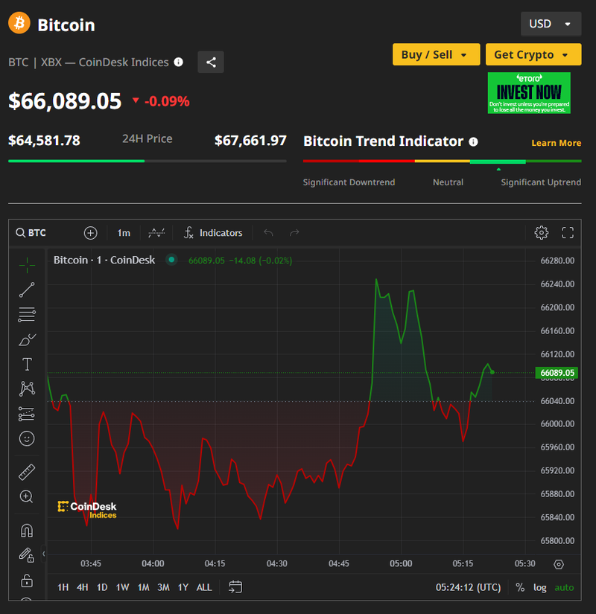
Task: Expand the Get Crypto dropdown
Action: [x=533, y=54]
